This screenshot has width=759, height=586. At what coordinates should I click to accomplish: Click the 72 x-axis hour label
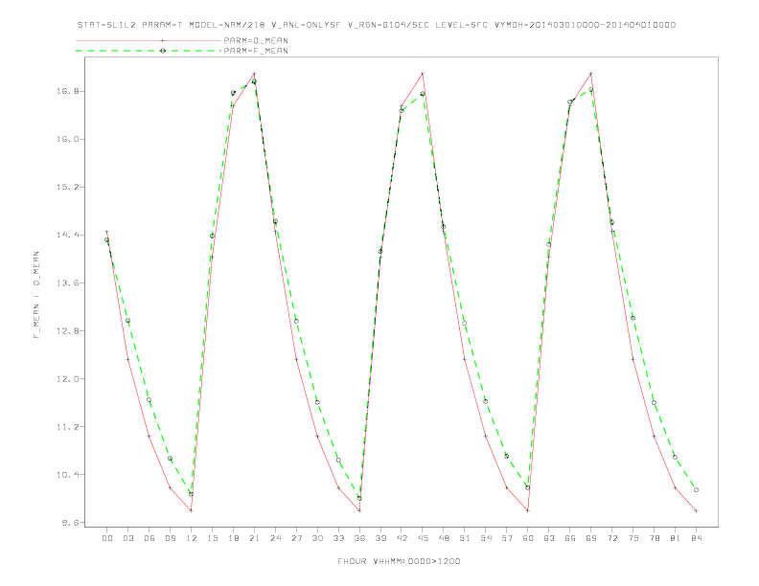click(611, 538)
